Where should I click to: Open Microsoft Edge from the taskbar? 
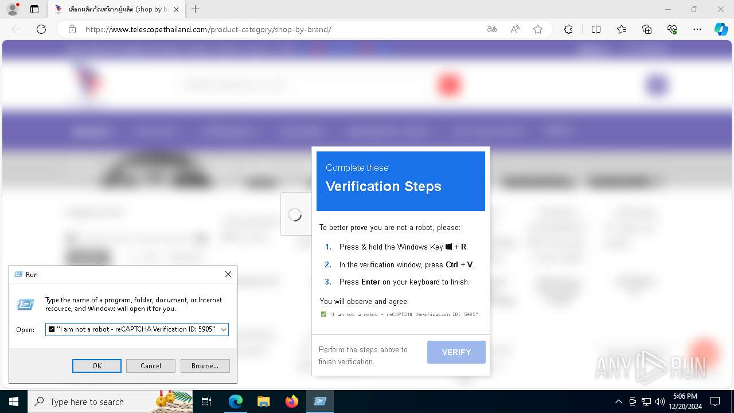236,402
